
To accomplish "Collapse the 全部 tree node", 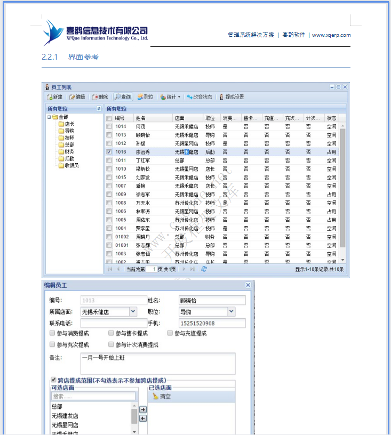I will point(49,117).
